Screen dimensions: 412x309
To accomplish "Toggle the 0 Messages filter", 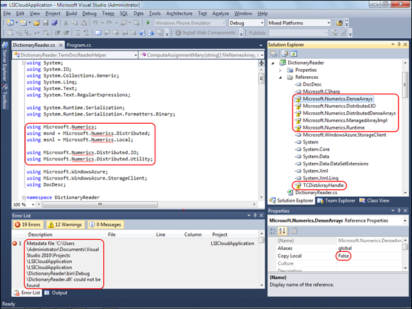I will point(106,224).
